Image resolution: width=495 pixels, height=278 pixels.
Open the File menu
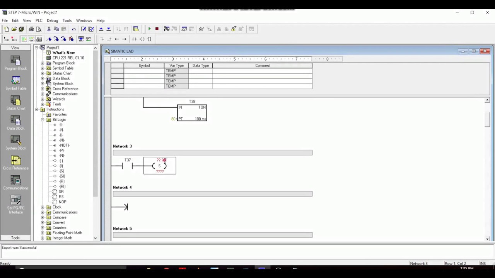pos(5,20)
